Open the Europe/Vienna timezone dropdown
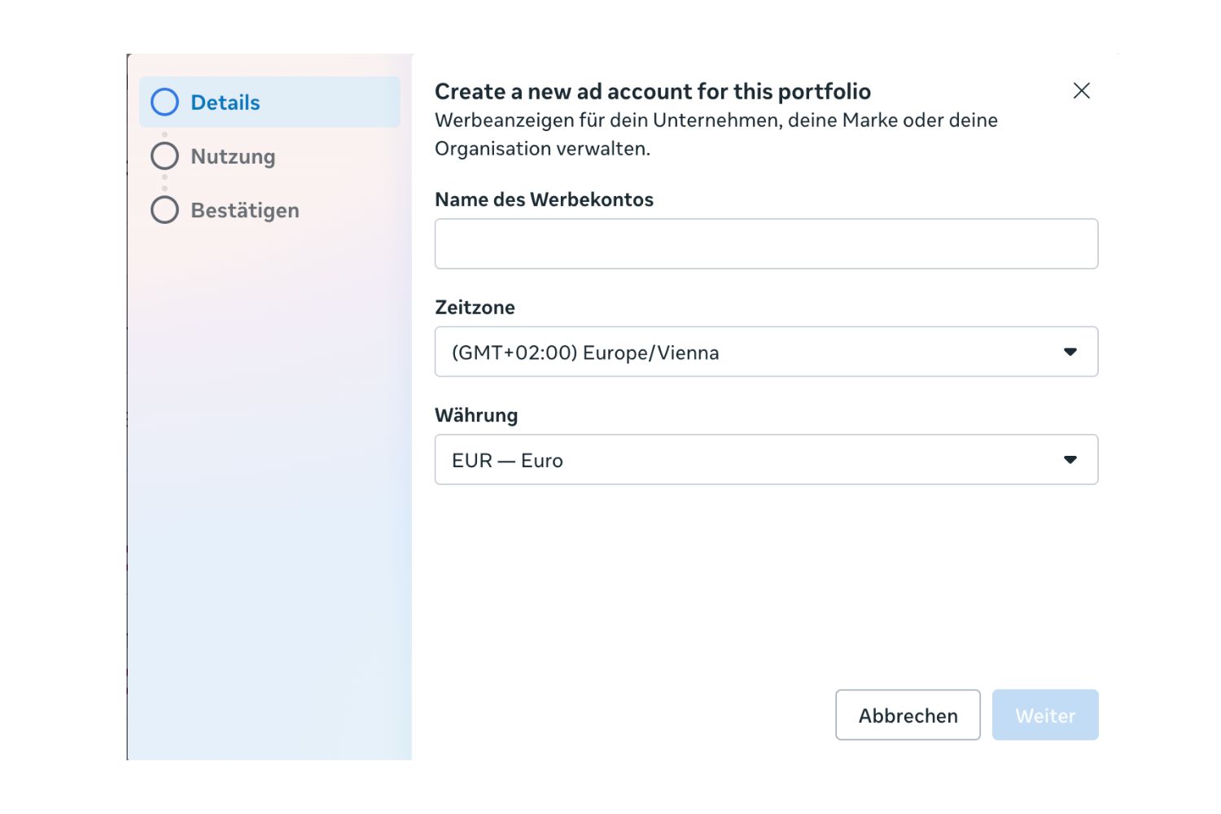Image resolution: width=1221 pixels, height=814 pixels. (765, 352)
